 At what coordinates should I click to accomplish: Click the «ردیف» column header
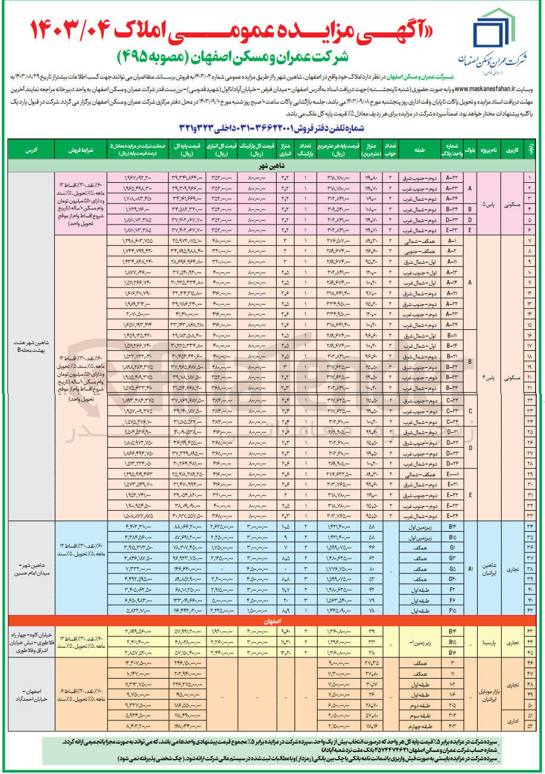point(531,148)
